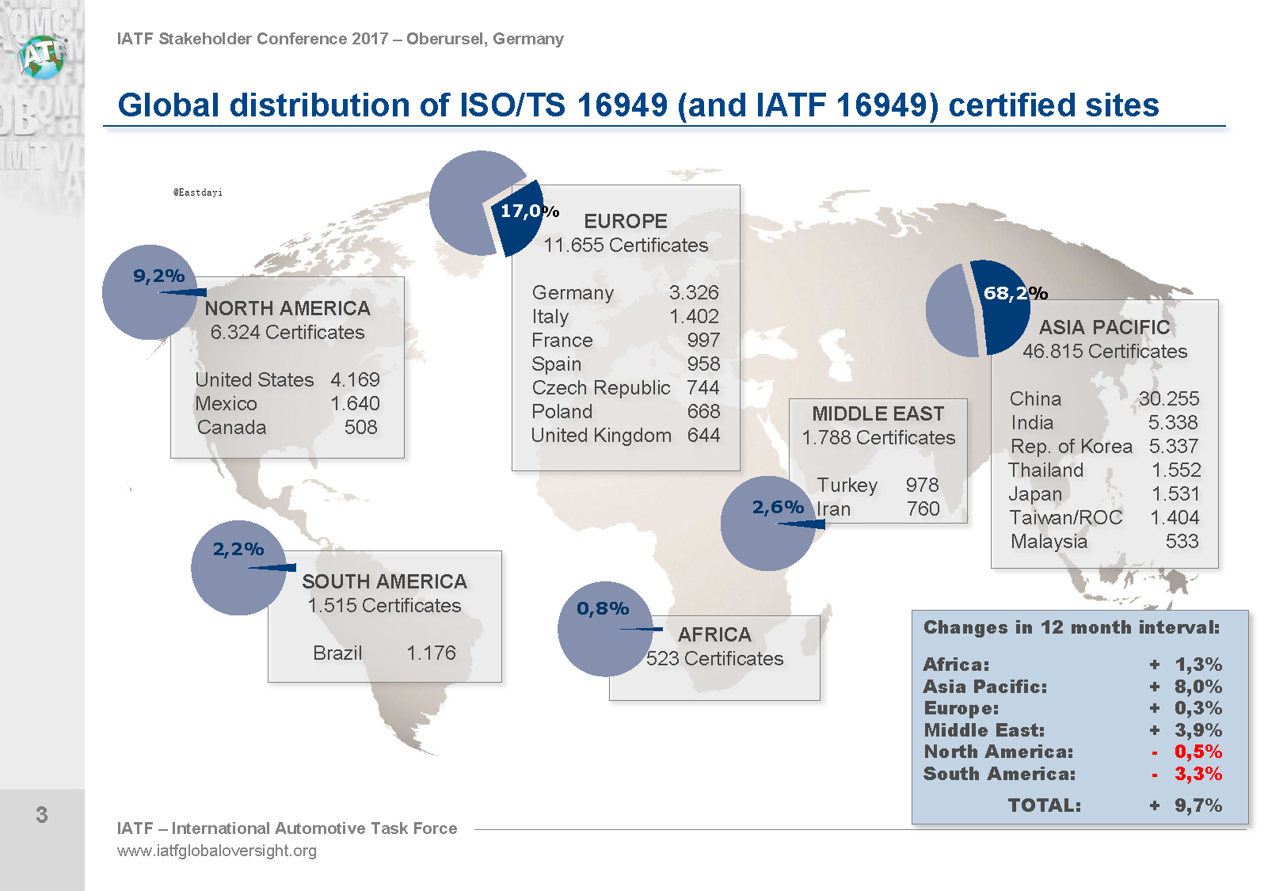
Task: Click the 'India' row label
Action: point(1033,422)
